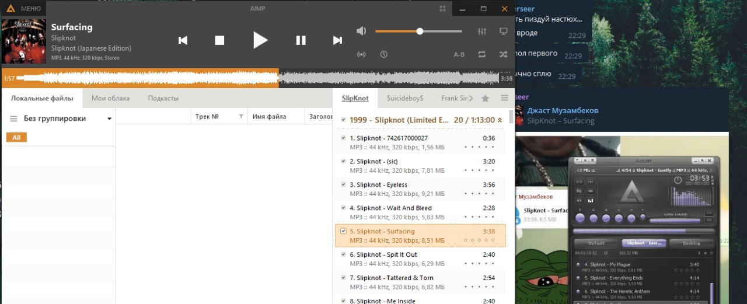The height and width of the screenshot is (304, 747).
Task: Mute sound using the speaker icon
Action: pyautogui.click(x=362, y=31)
